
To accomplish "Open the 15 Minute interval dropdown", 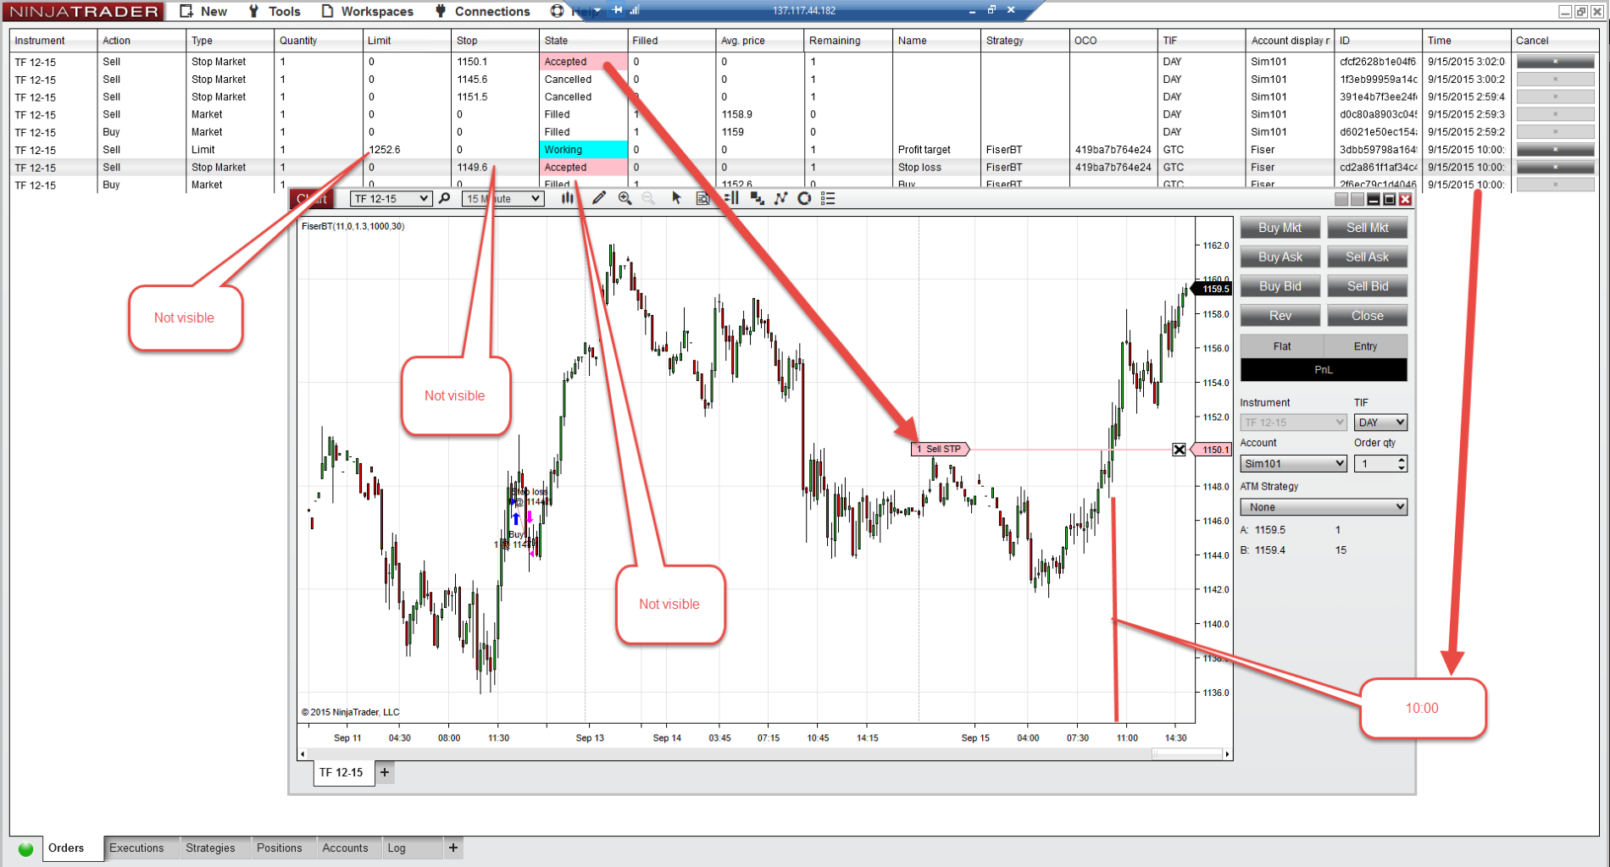I will pyautogui.click(x=502, y=198).
